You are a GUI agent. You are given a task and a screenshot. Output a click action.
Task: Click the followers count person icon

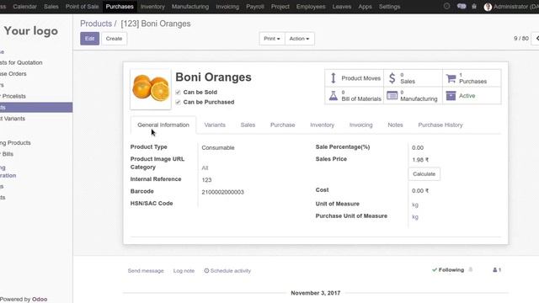click(497, 270)
